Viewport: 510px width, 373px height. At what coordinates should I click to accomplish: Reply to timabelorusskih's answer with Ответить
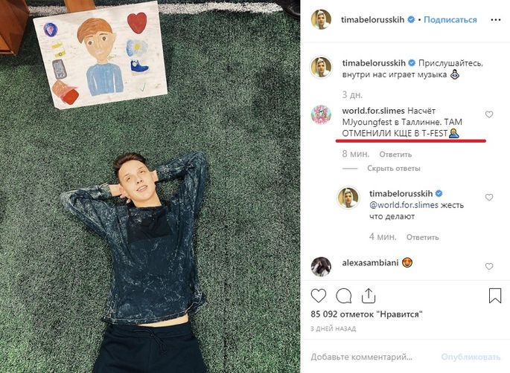click(422, 237)
